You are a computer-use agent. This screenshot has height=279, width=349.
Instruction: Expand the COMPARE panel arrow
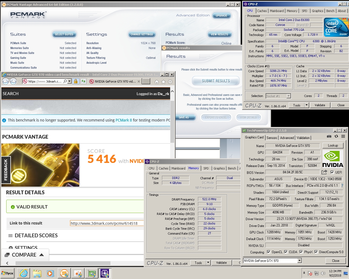(41, 255)
